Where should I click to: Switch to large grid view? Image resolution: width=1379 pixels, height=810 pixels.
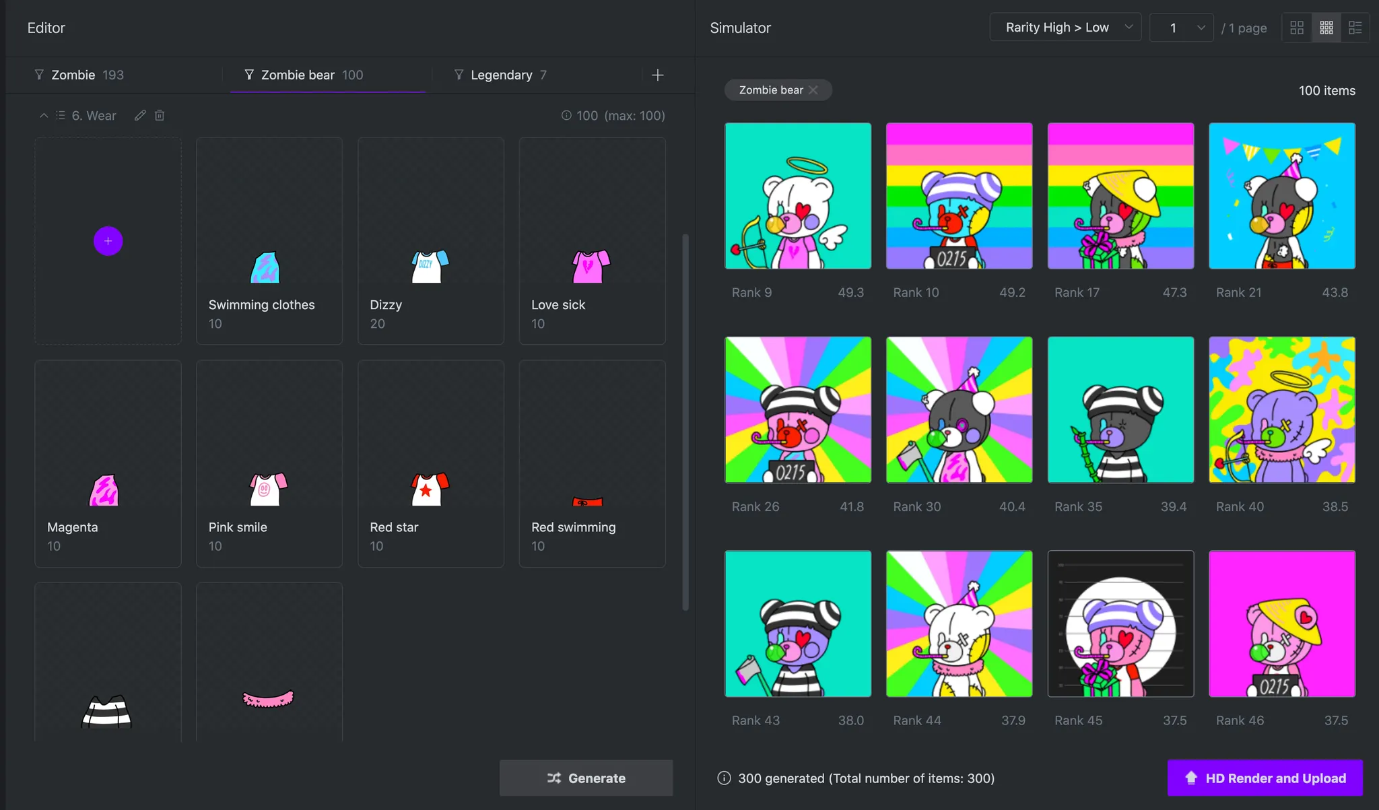tap(1297, 28)
